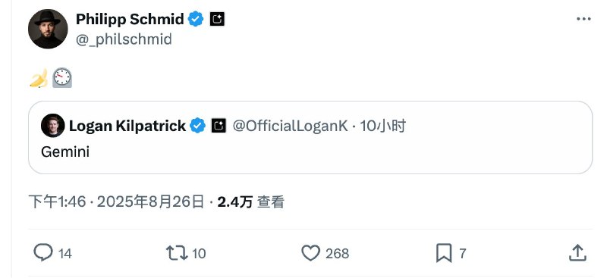
Task: Open the three-dot more options menu
Action: [583, 19]
